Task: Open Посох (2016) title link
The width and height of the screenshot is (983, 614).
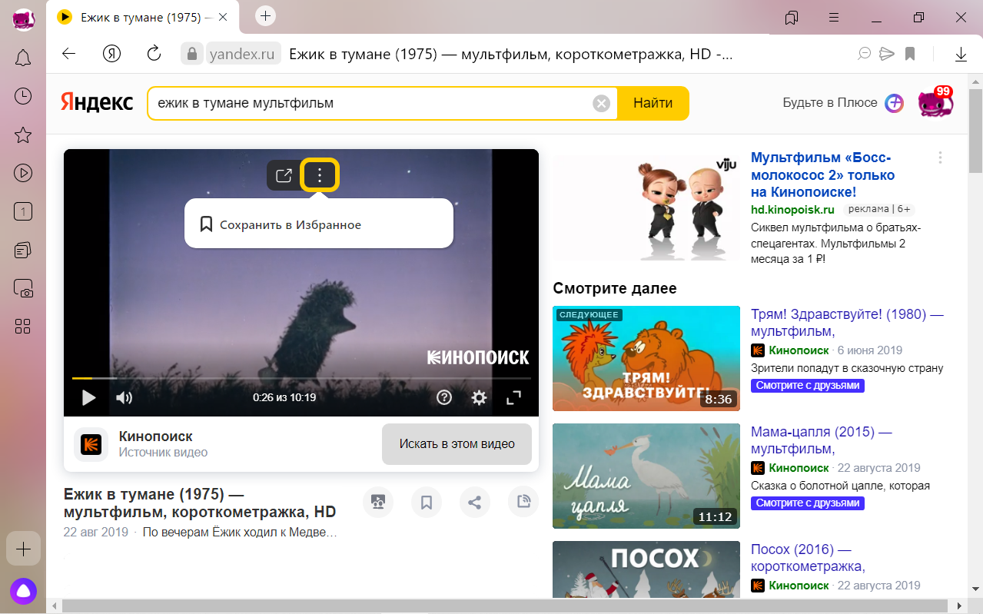Action: pyautogui.click(x=809, y=558)
